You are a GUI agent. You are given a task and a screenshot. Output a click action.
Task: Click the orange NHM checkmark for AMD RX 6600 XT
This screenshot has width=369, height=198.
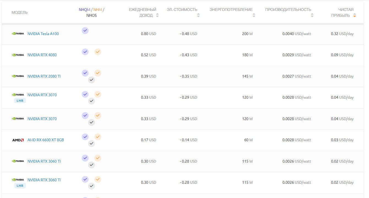[x=98, y=137]
